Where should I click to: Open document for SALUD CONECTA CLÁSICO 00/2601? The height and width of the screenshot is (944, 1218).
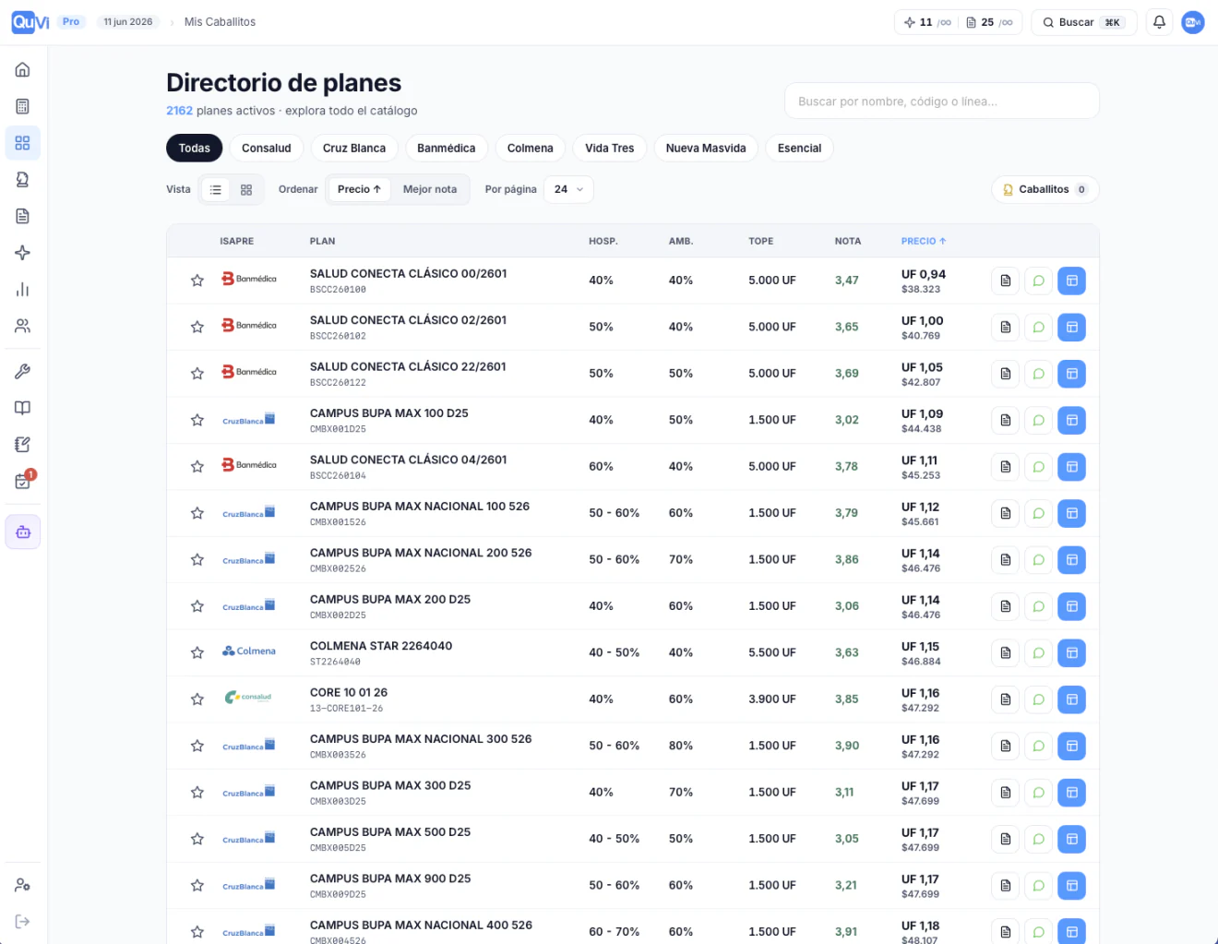(1006, 281)
